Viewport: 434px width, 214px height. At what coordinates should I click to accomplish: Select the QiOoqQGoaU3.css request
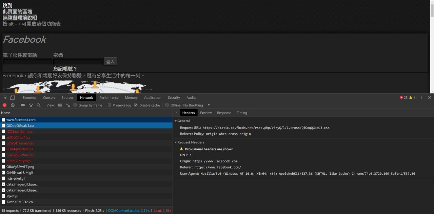86,125
